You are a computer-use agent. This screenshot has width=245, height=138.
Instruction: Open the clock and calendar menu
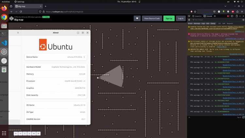pyautogui.click(x=127, y=2)
